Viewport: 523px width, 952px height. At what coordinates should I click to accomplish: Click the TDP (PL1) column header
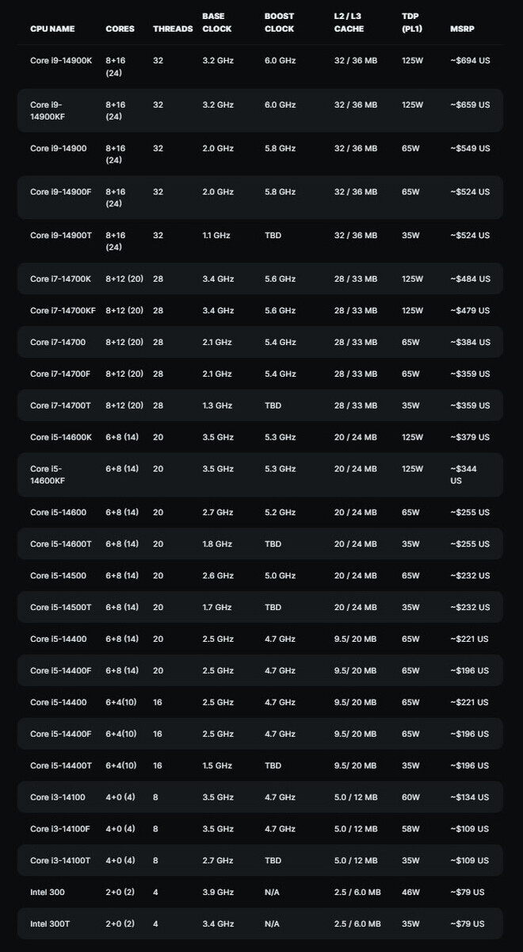pyautogui.click(x=412, y=22)
